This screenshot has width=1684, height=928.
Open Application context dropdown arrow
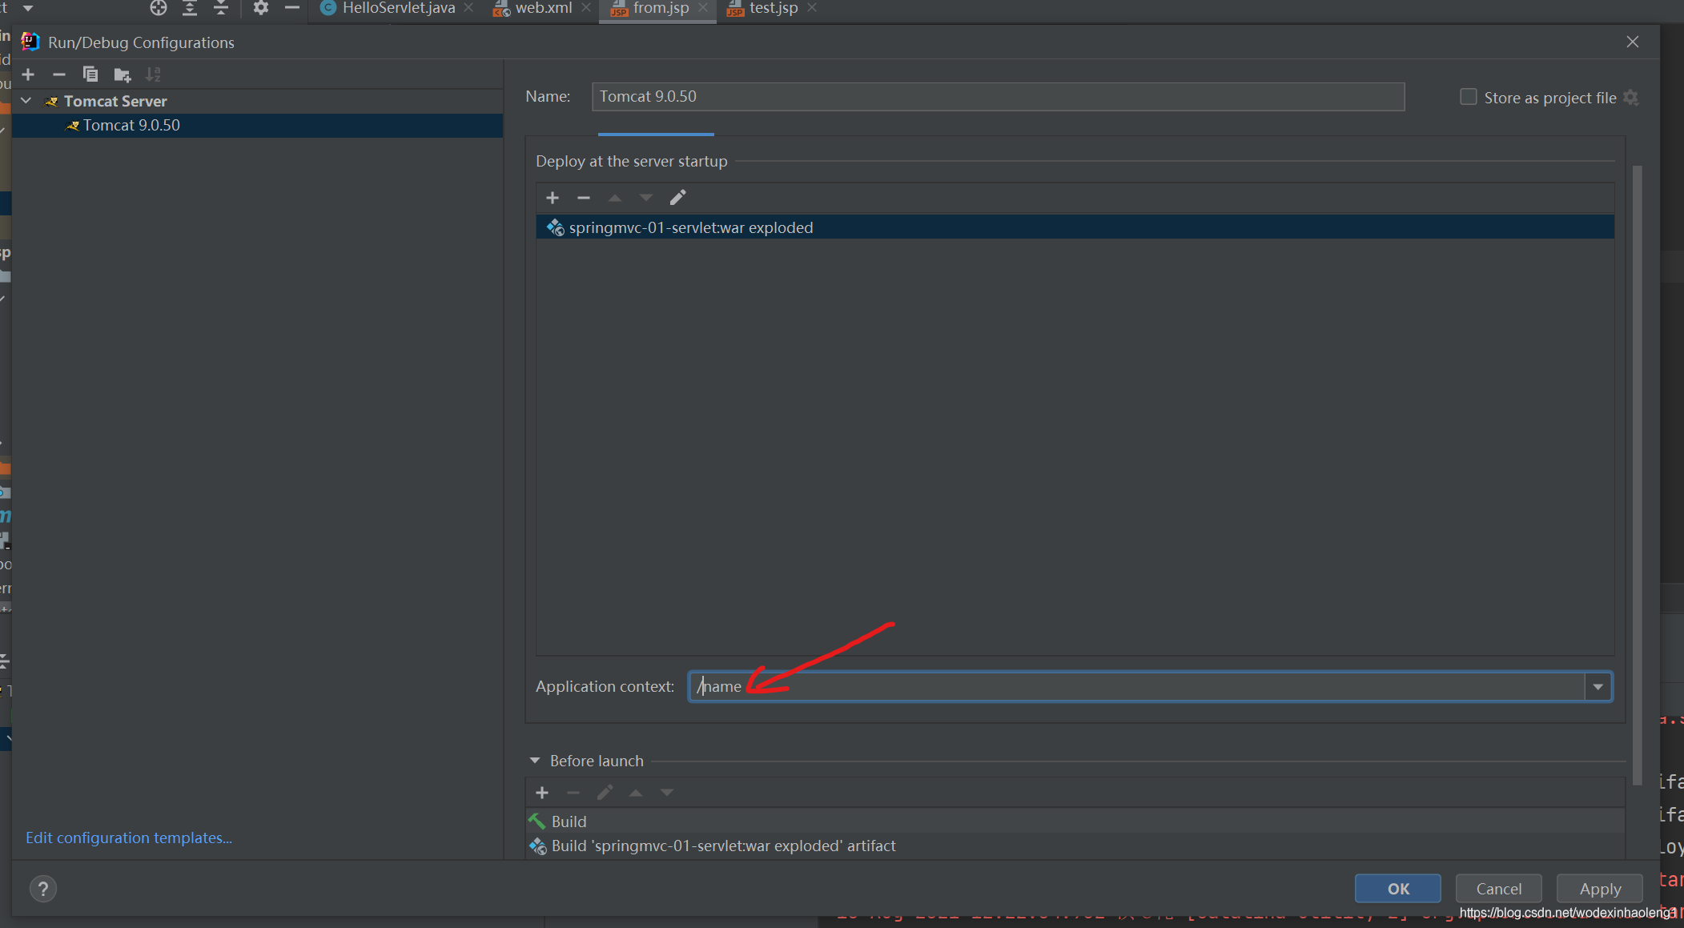(1598, 687)
